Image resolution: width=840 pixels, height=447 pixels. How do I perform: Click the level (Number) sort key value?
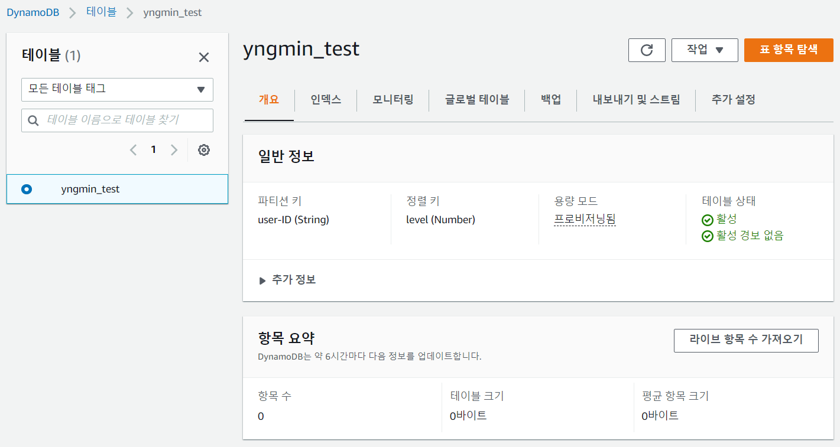(x=440, y=220)
